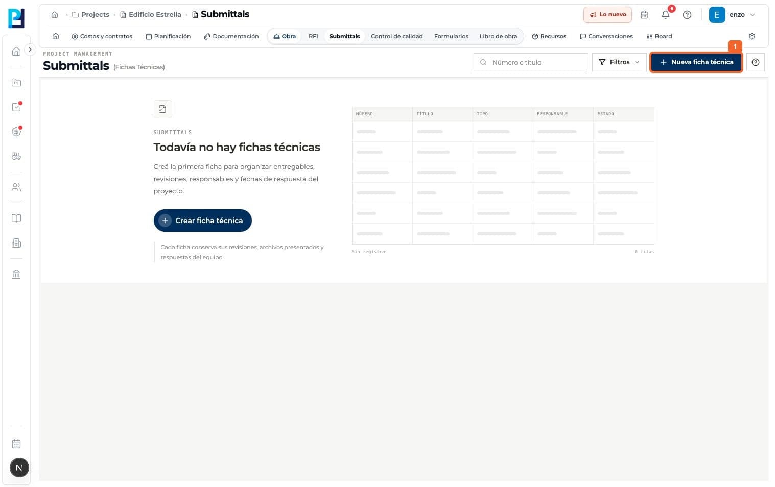Screen dimensions: 775x487
Task: Open the top bar calendar icon
Action: 644,15
